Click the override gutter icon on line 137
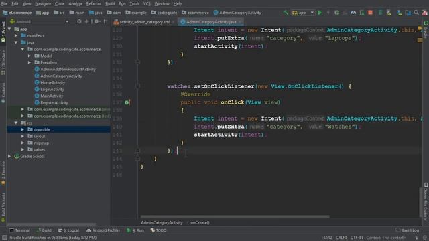This screenshot has width=429, height=241. tap(127, 102)
